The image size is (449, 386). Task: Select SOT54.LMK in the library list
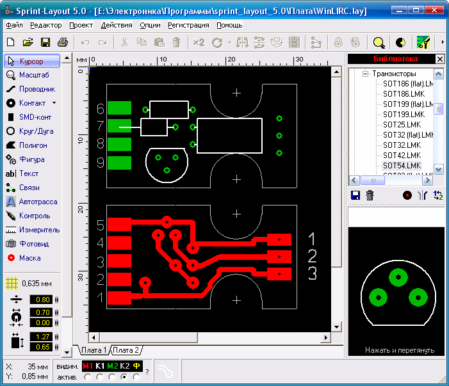click(x=402, y=166)
